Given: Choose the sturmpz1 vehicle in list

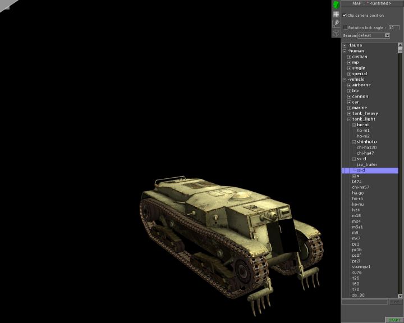Looking at the screenshot, I should 361,266.
